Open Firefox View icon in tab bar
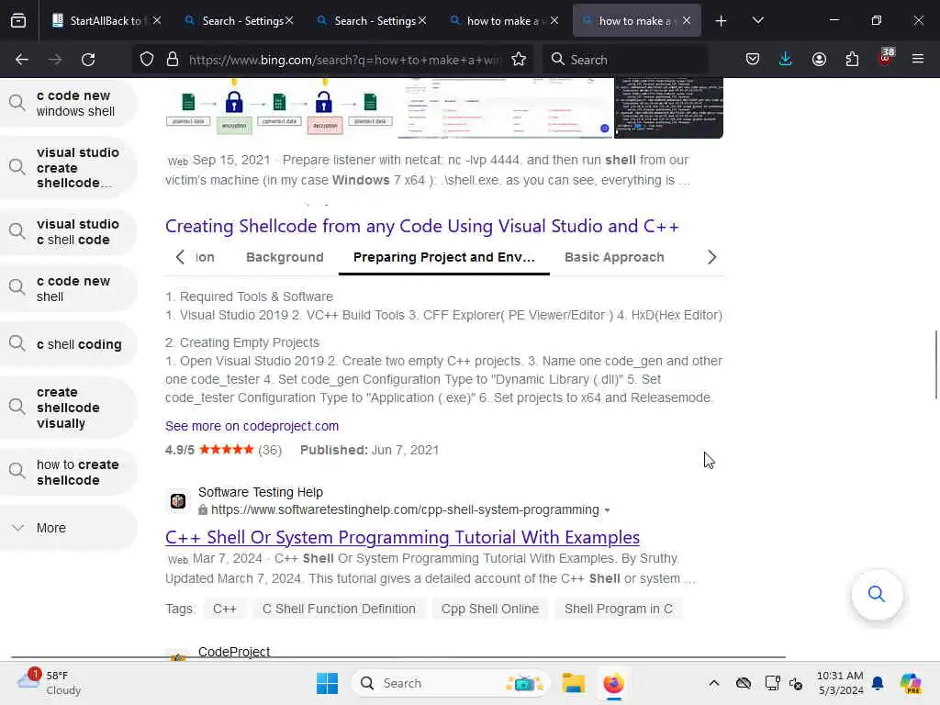 point(18,20)
